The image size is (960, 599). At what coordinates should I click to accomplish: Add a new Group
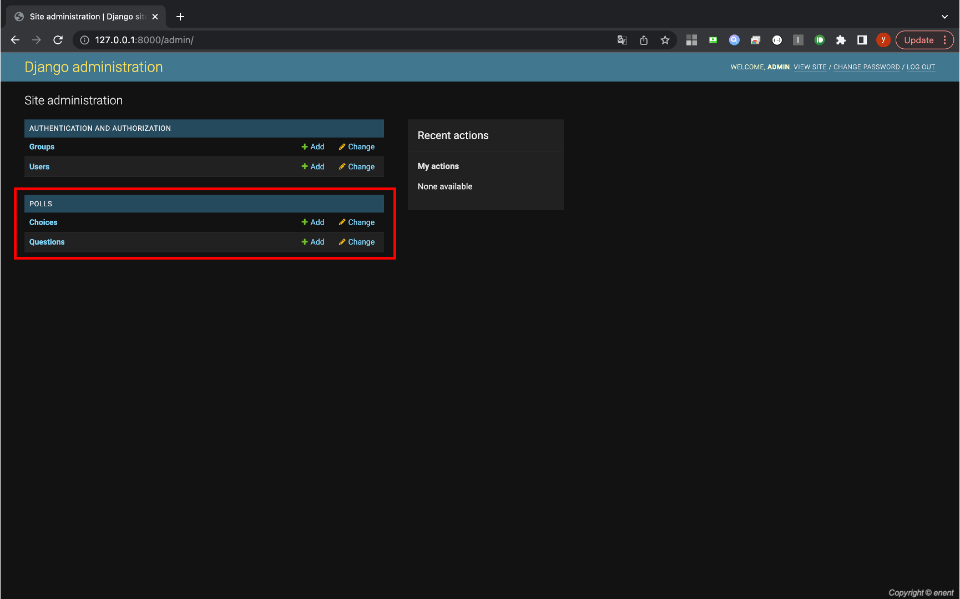[x=313, y=147]
